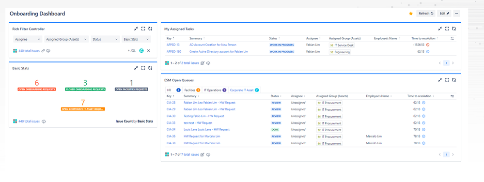
Task: Download issues from Rich Filter Controller cloud icon
Action: pyautogui.click(x=48, y=51)
